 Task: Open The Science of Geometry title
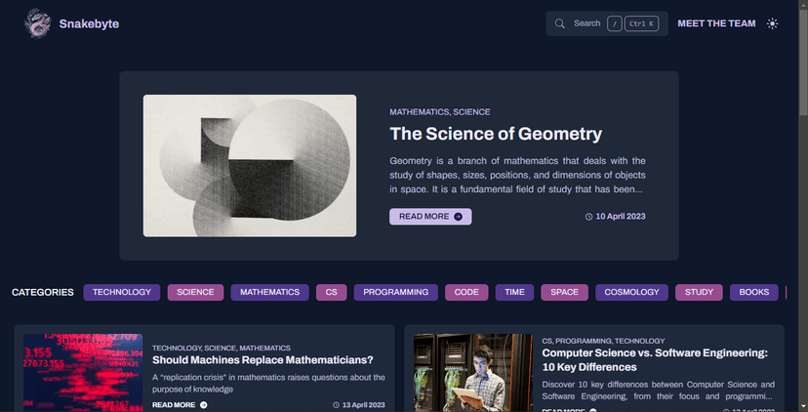point(496,134)
